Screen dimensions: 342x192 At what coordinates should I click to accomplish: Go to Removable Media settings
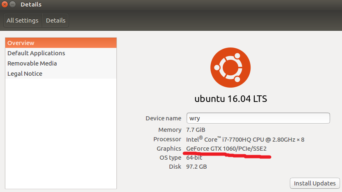(61, 63)
